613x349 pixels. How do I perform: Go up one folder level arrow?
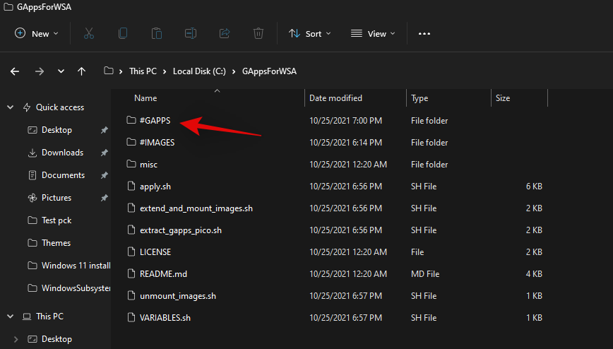[x=82, y=71]
